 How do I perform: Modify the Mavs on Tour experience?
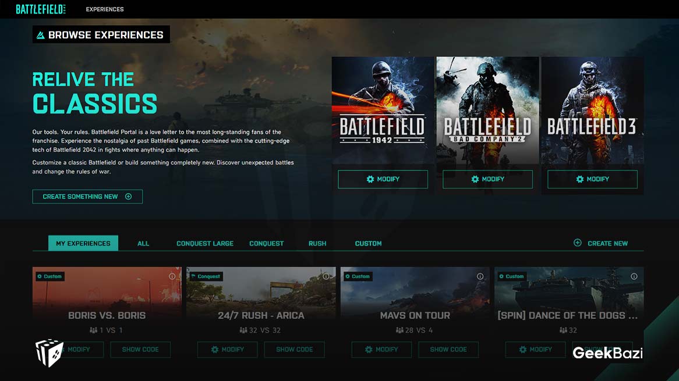381,350
